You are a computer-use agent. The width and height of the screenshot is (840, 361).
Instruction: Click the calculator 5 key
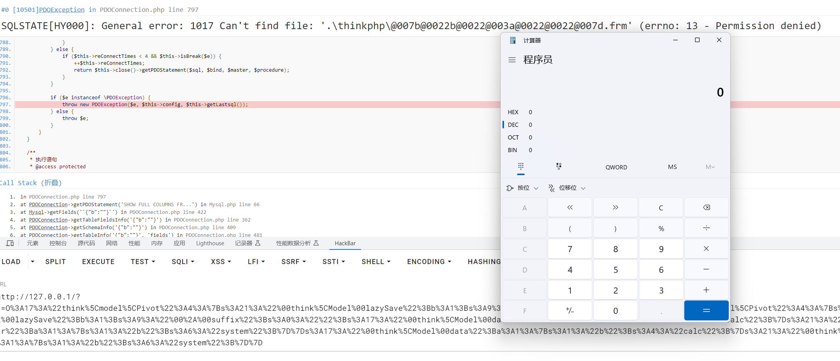click(615, 269)
